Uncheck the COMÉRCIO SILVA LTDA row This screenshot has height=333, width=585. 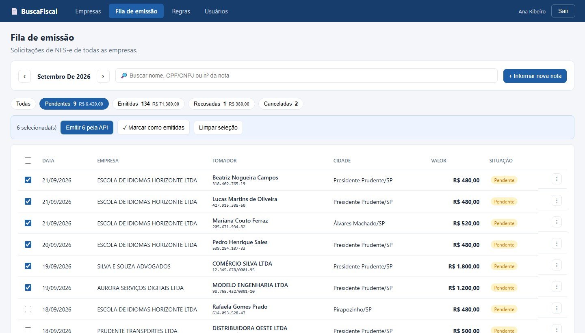click(x=28, y=266)
